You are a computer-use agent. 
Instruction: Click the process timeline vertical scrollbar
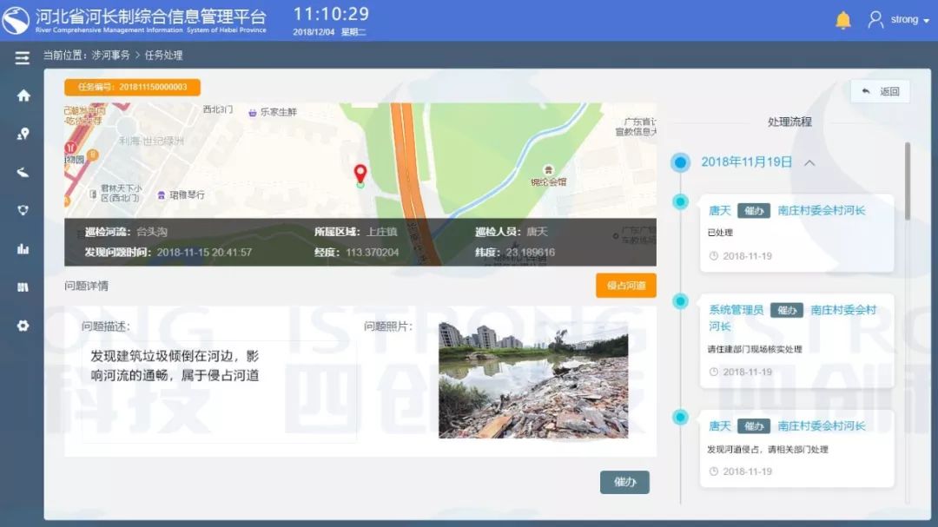[908, 181]
